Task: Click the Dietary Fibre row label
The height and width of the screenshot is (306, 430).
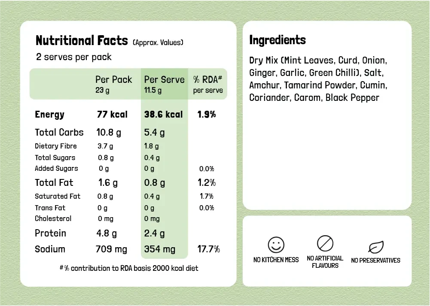Action: tap(56, 146)
